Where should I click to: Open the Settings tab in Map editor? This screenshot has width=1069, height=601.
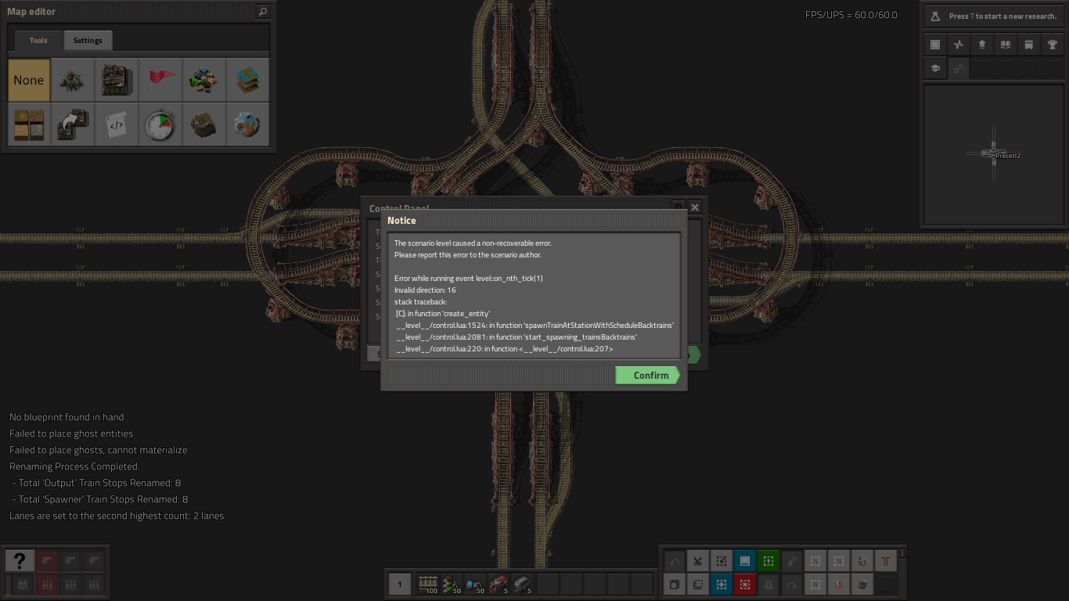[88, 41]
